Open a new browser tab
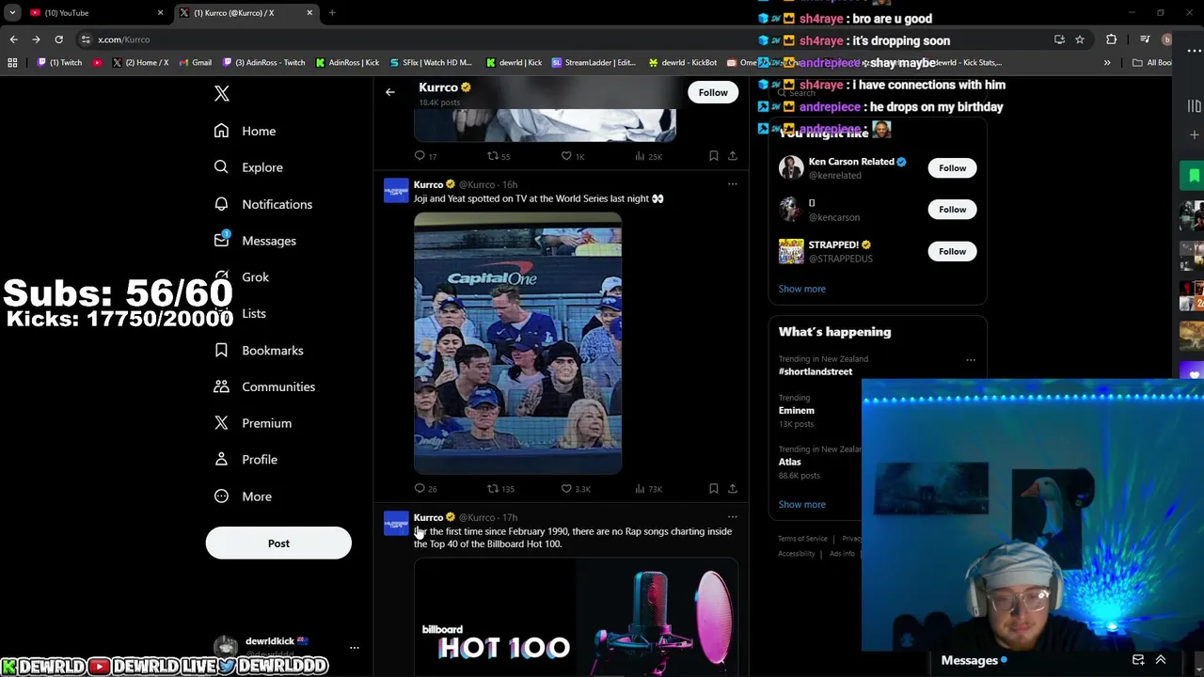Viewport: 1204px width, 677px height. pyautogui.click(x=332, y=13)
